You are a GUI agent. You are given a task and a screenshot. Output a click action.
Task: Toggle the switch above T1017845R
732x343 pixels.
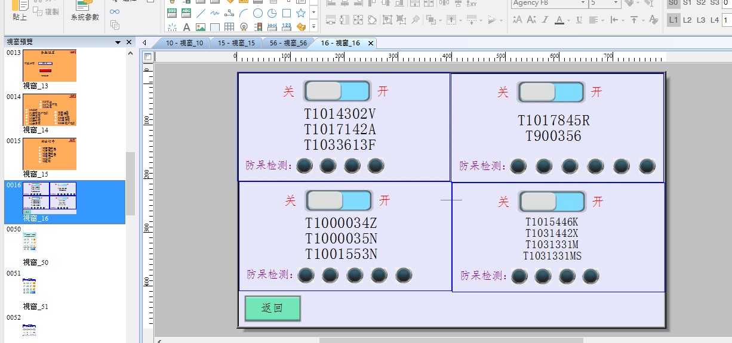coord(550,92)
